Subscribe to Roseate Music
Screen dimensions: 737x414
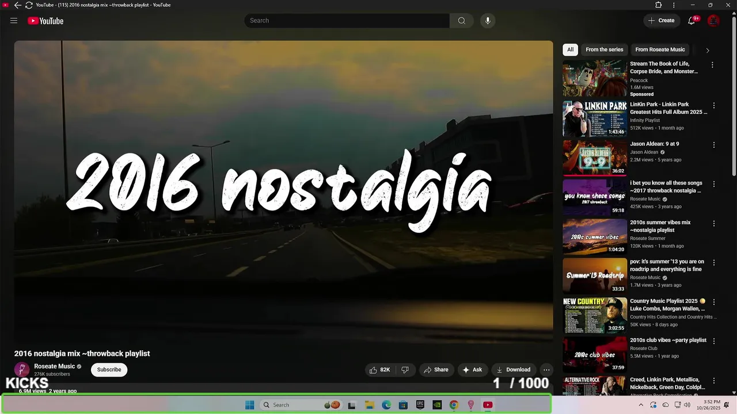(109, 370)
